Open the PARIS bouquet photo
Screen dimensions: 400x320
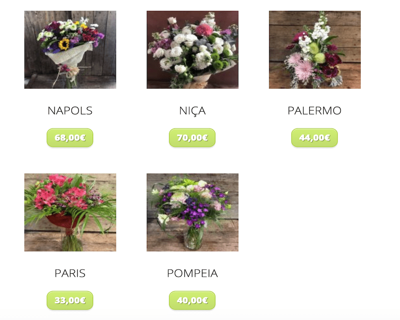pos(70,212)
